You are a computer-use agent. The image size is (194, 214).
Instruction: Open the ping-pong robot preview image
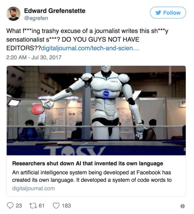click(x=96, y=110)
